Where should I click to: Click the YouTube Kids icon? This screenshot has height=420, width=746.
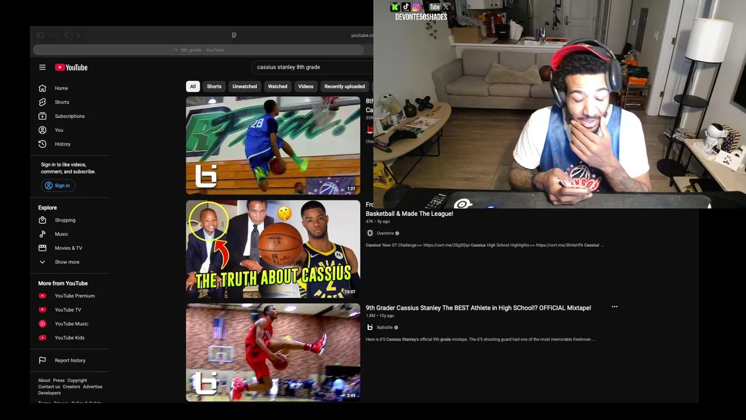pos(42,338)
